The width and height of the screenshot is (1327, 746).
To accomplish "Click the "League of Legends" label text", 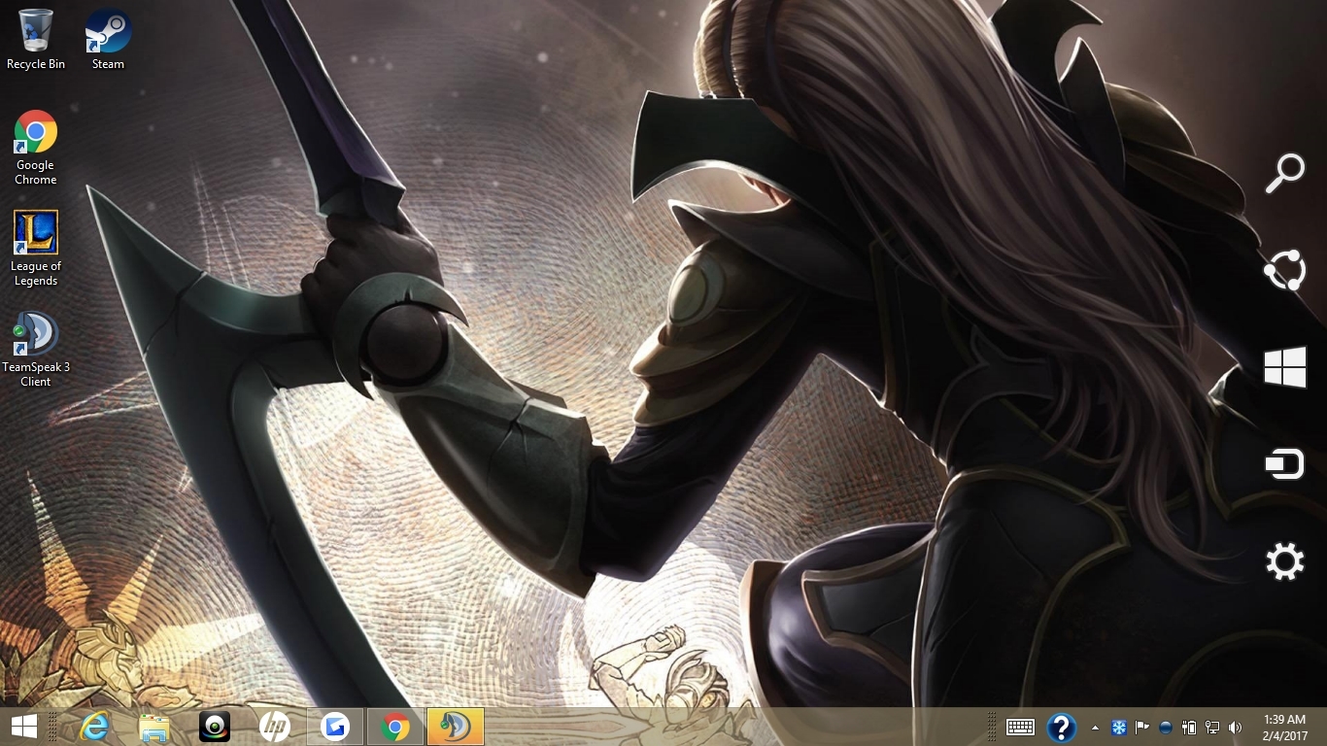I will (36, 274).
